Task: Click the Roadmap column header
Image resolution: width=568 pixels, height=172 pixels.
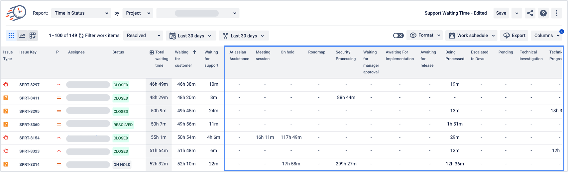Action: 317,52
